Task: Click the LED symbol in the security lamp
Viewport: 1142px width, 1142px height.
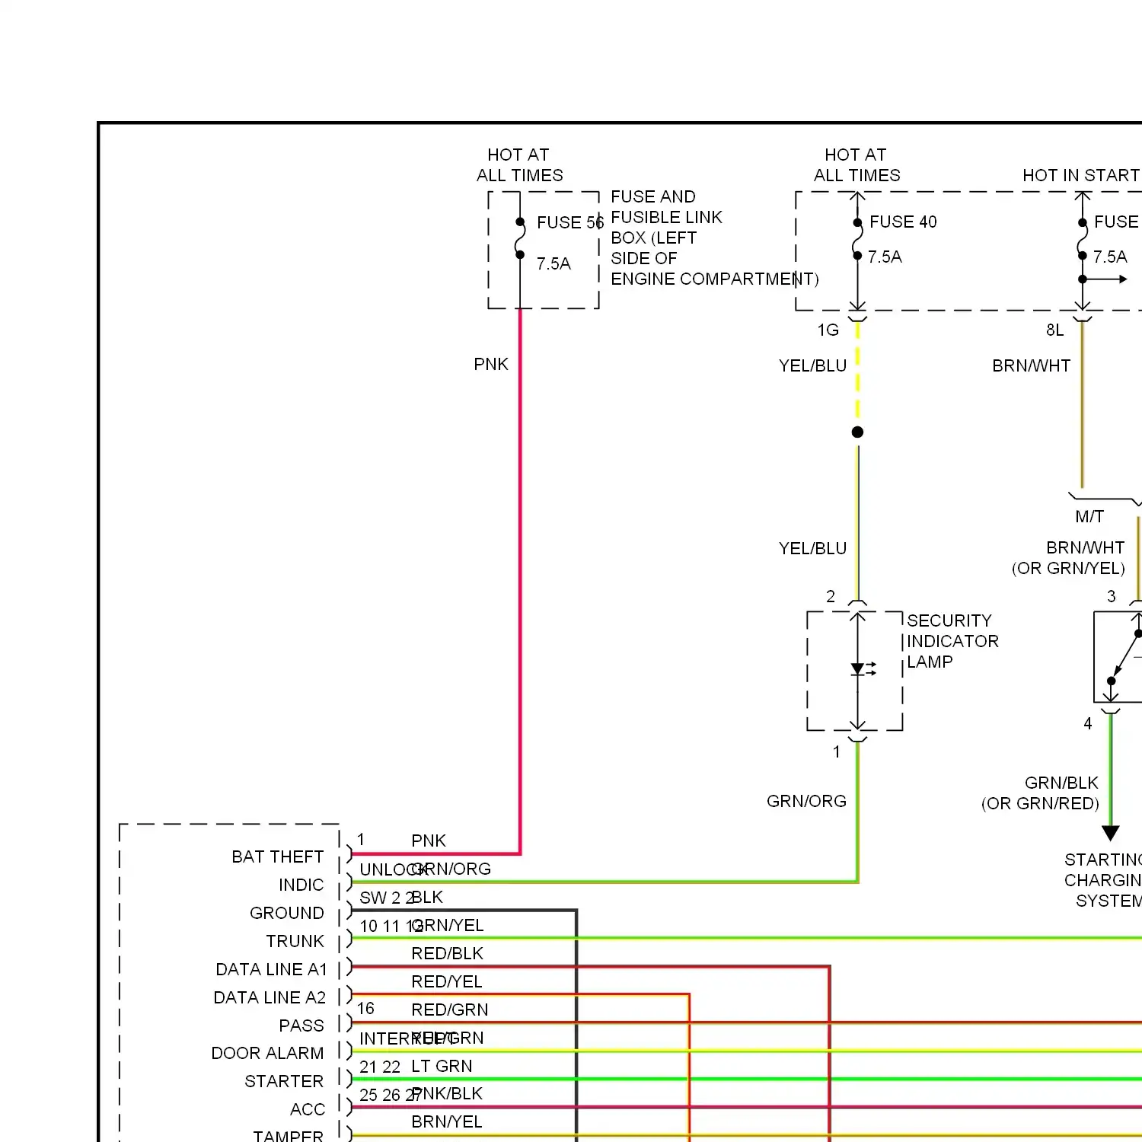Action: pyautogui.click(x=862, y=669)
